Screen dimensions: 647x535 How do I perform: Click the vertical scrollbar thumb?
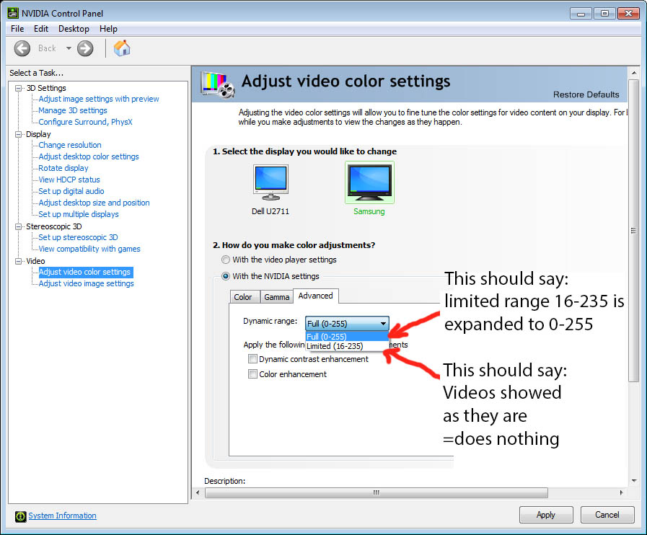[x=633, y=231]
